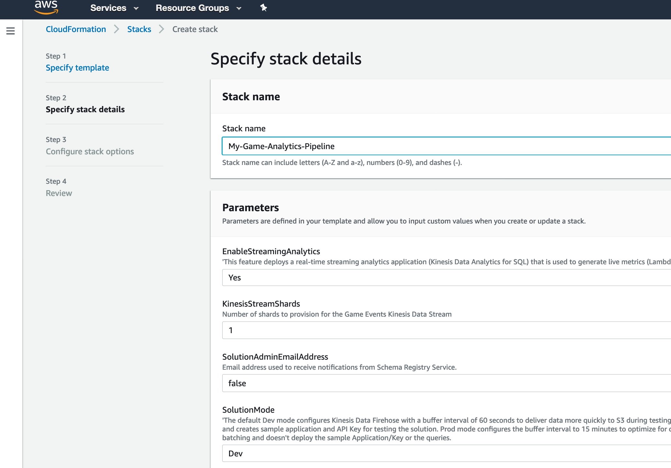Click the SolutionAdminEmailAddress input field
Viewport: 671px width, 468px height.
446,383
